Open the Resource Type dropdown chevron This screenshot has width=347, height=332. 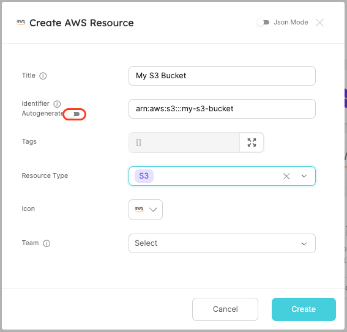[304, 176]
